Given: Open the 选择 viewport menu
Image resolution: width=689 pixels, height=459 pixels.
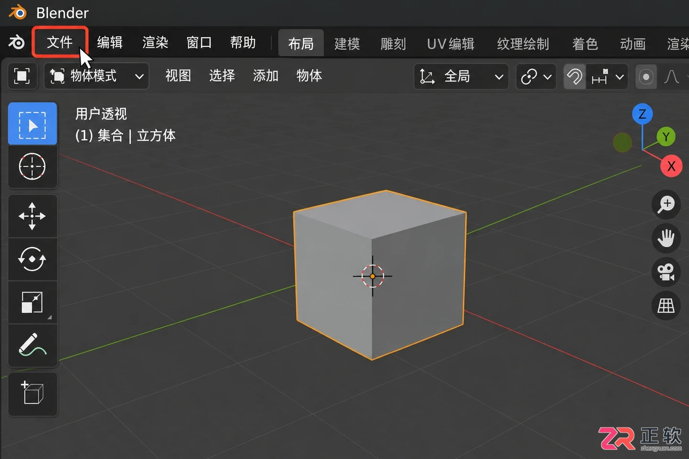Looking at the screenshot, I should (x=222, y=76).
